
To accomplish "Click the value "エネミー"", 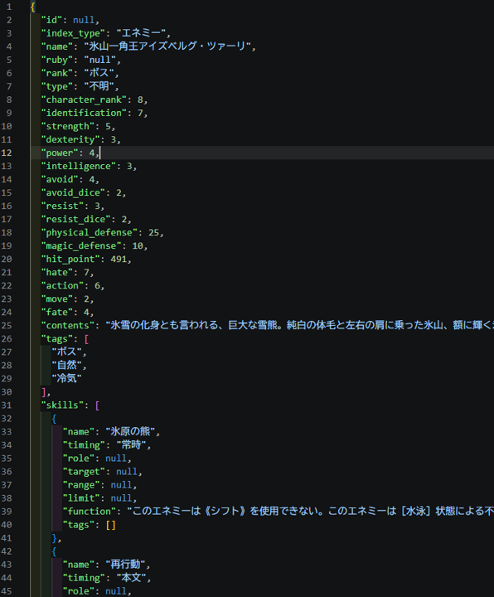I will tap(141, 33).
